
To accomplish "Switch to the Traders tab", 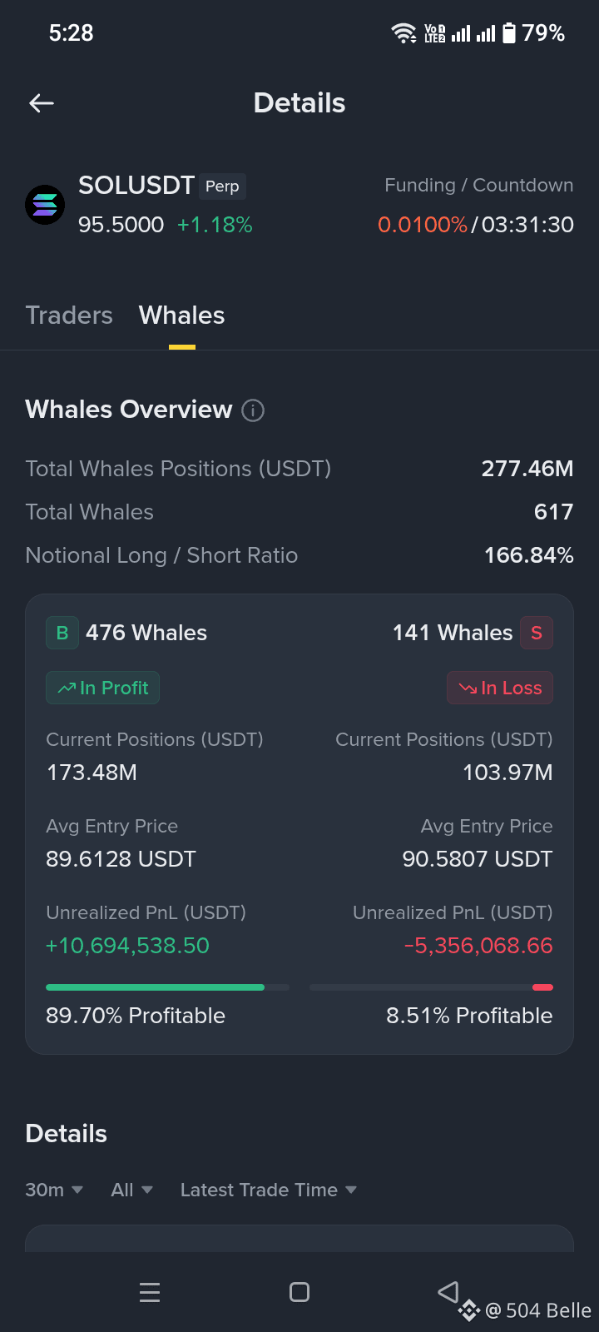I will coord(69,316).
